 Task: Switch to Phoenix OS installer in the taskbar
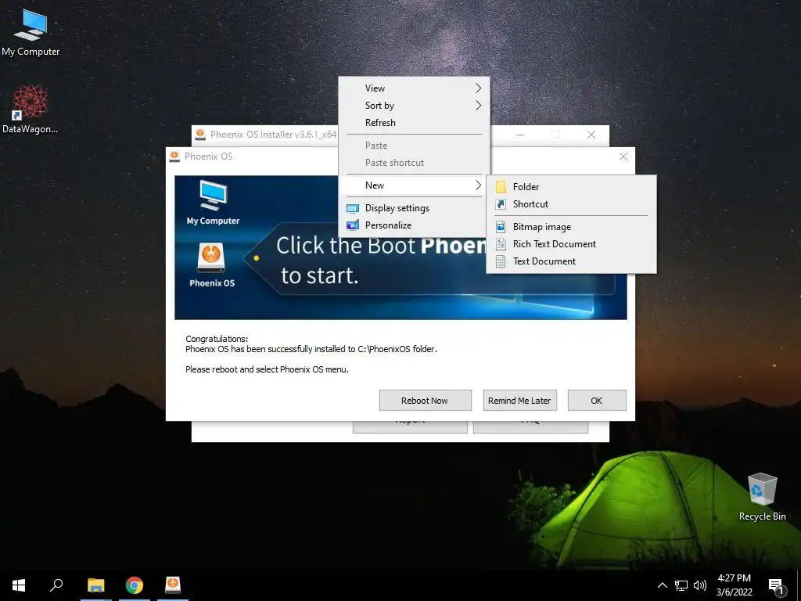[173, 585]
